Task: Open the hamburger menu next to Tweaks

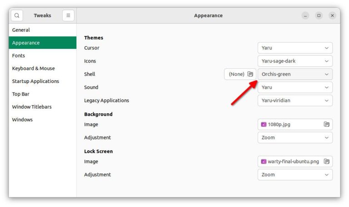Action: (x=68, y=15)
